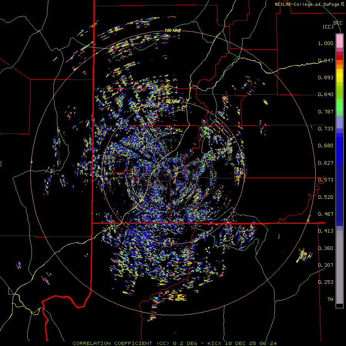Screen dimensions: 346x346
Task: Click the 0.360 legend value
Action: pyautogui.click(x=326, y=248)
